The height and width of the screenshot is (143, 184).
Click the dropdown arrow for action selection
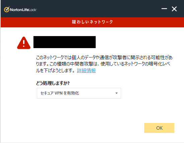point(116,93)
